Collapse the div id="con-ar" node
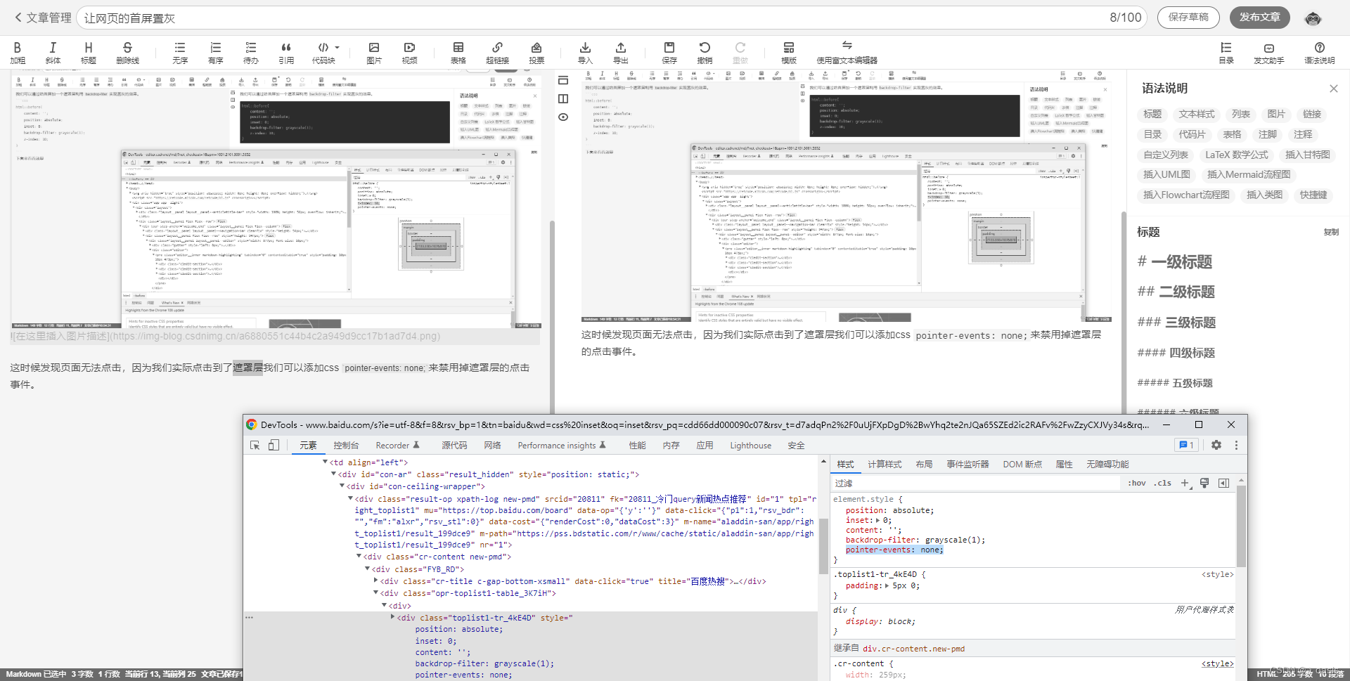Screen dimensions: 1350x681 coord(334,474)
